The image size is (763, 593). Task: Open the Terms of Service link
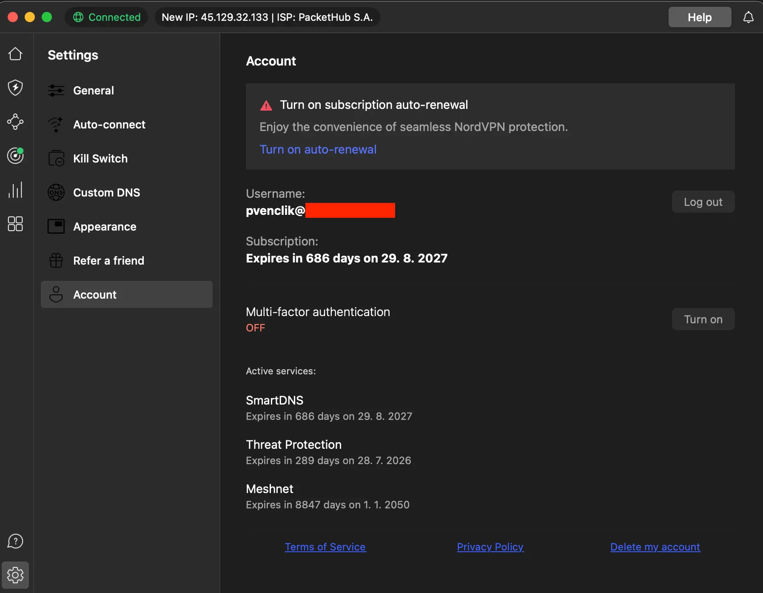point(325,547)
